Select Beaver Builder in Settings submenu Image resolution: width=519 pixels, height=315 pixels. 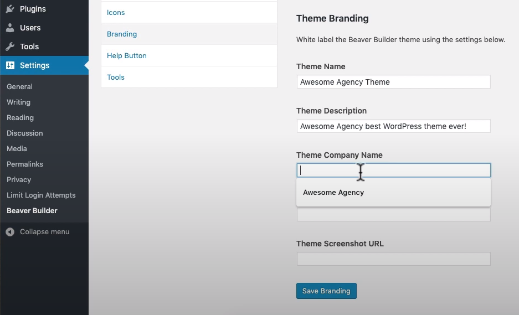coord(32,210)
